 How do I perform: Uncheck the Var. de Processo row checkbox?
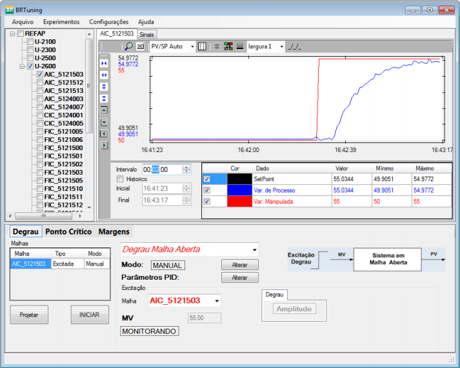point(206,190)
